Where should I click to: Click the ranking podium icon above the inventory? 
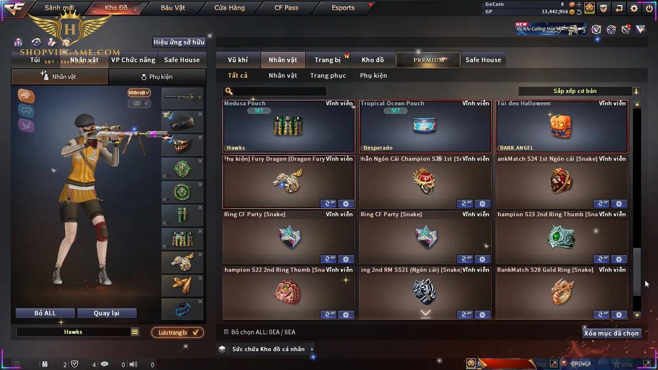pos(18,42)
